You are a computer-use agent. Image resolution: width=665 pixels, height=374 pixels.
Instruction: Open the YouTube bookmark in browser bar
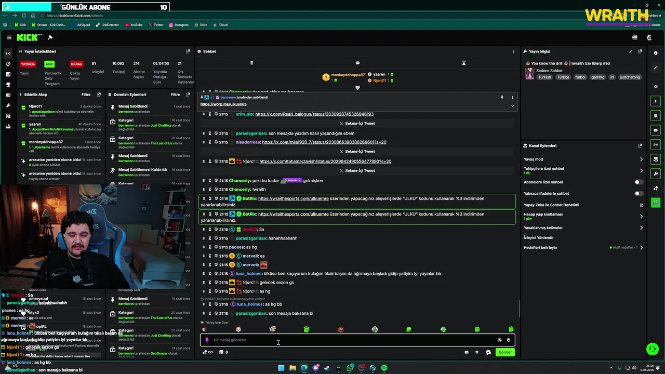pyautogui.click(x=134, y=25)
